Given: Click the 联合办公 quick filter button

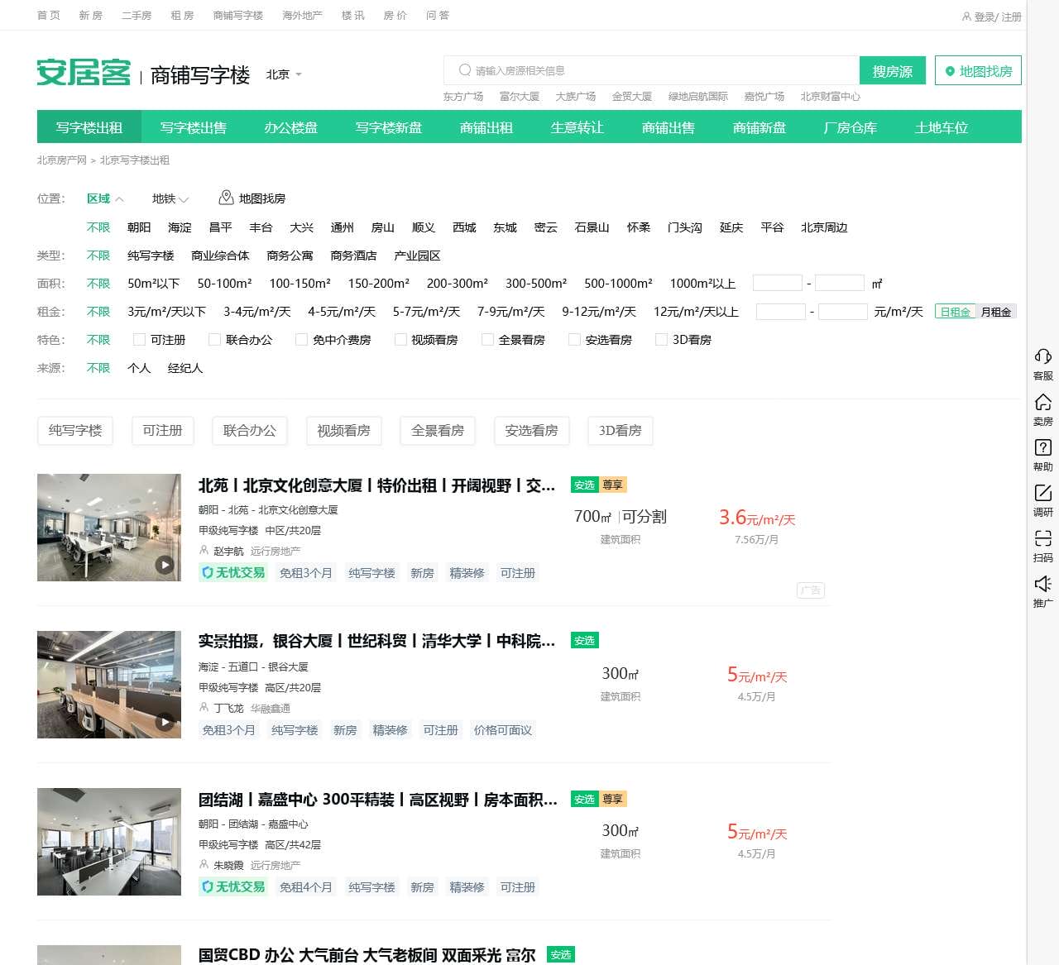Looking at the screenshot, I should pyautogui.click(x=250, y=431).
